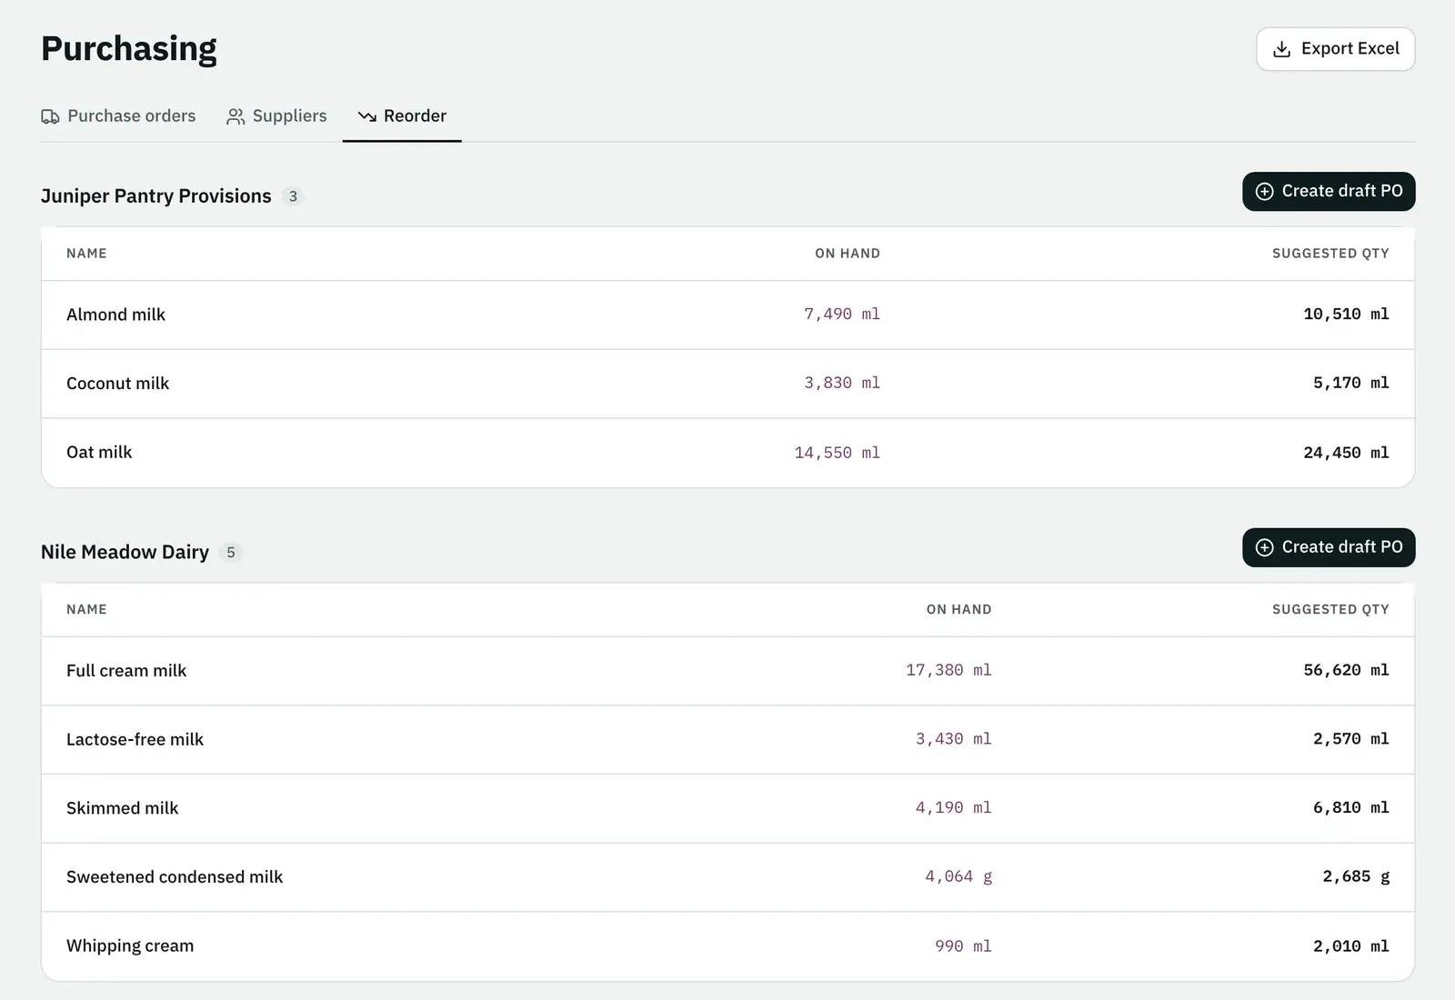Click the Export Excel download icon

[1281, 49]
